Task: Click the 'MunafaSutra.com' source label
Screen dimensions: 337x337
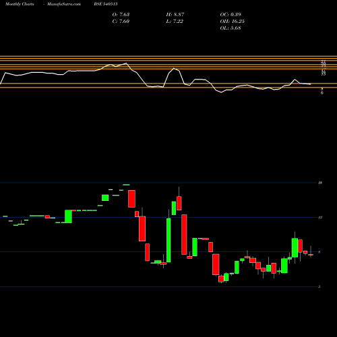Action: (64, 4)
